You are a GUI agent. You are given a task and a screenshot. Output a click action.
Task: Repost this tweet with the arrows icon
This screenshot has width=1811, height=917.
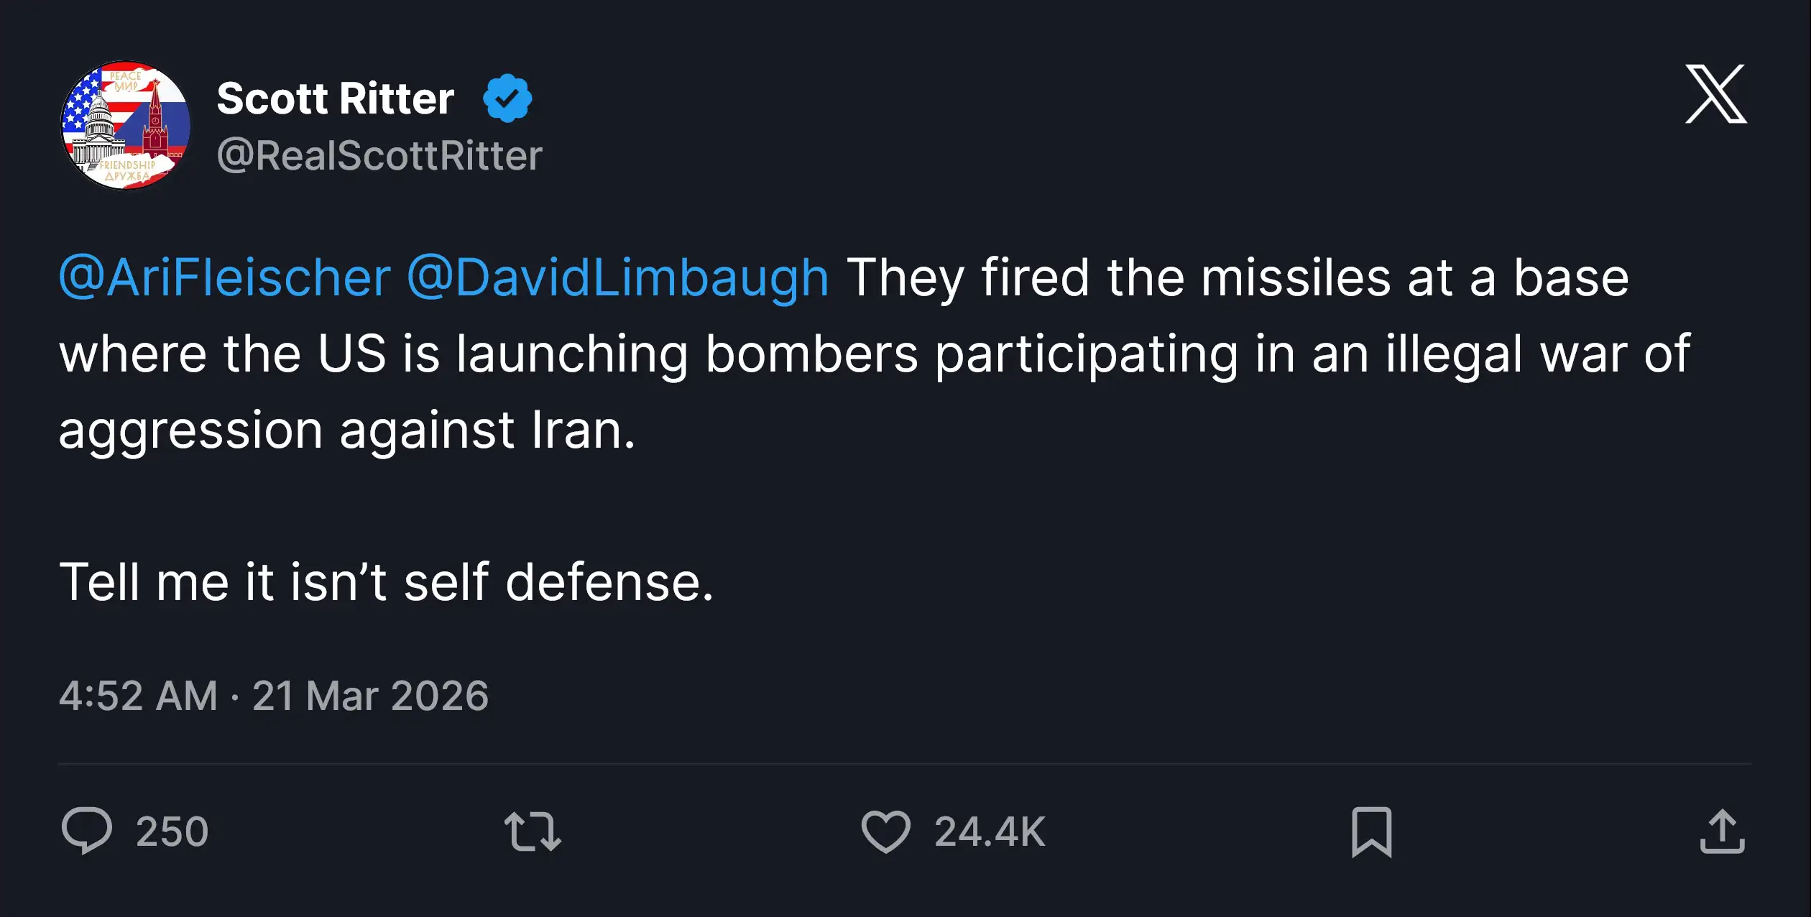pos(533,831)
